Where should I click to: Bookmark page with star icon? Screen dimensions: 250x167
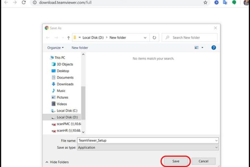point(205,3)
